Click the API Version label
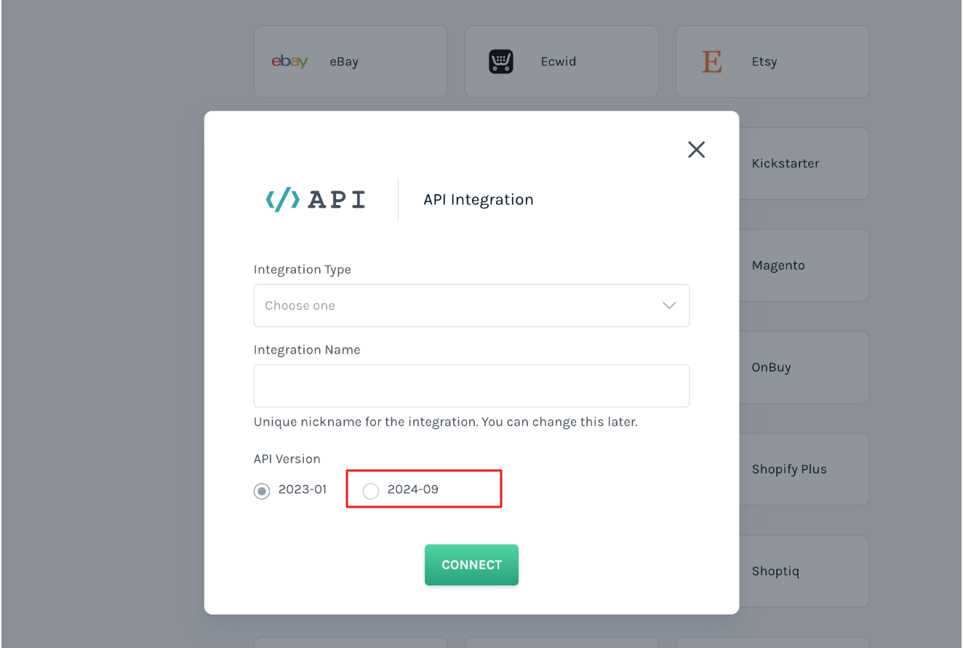This screenshot has width=963, height=648. pos(287,459)
